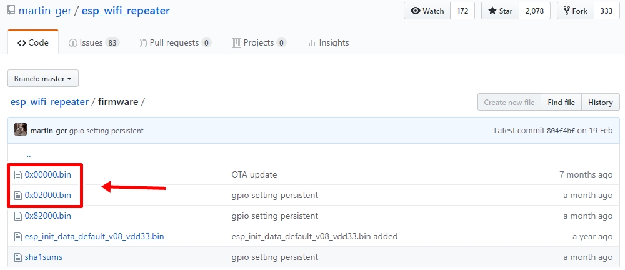The image size is (625, 270).
Task: Open file 0x00000.bin
Action: coord(48,174)
